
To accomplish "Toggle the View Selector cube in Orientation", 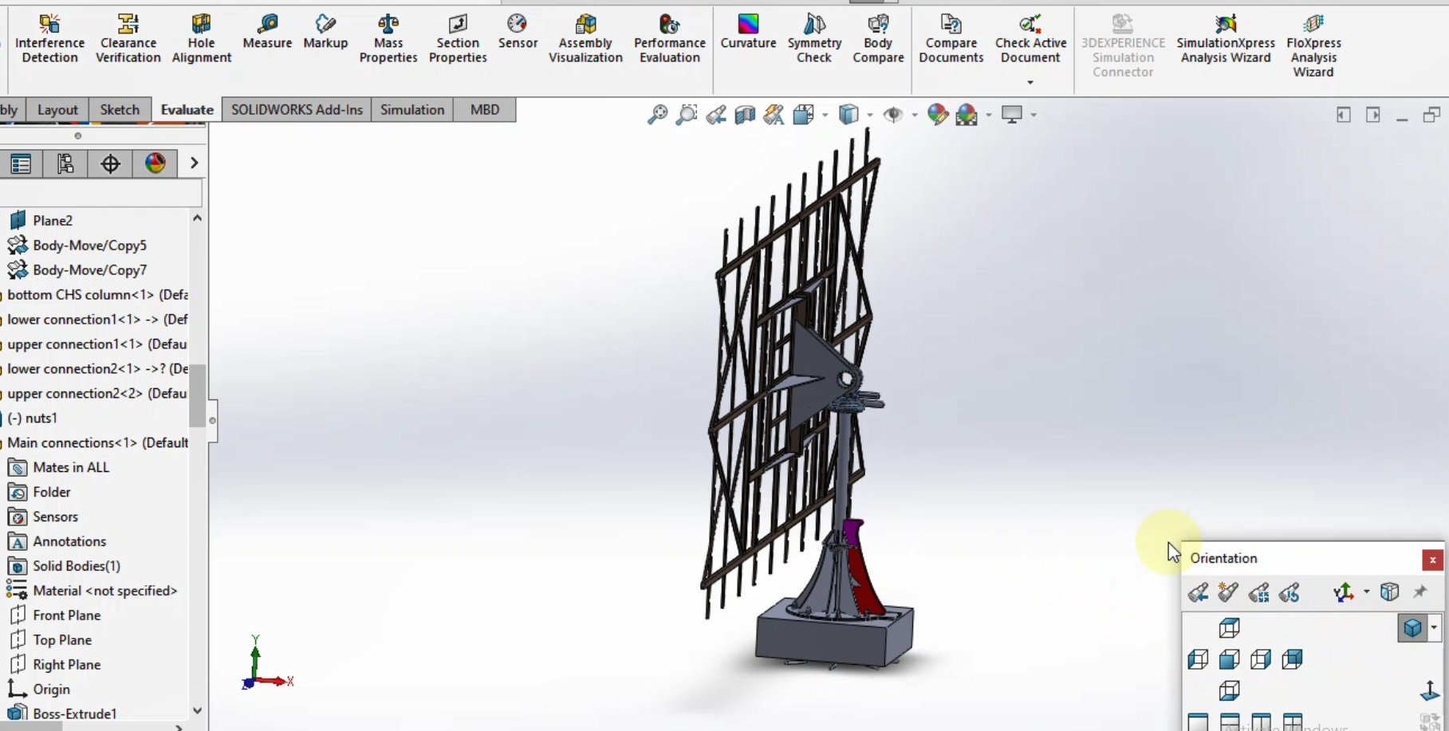I will click(1389, 591).
